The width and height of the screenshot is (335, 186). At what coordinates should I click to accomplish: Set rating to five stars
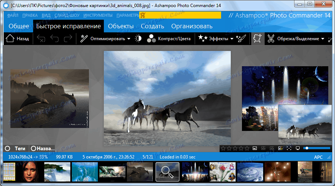pos(247,148)
